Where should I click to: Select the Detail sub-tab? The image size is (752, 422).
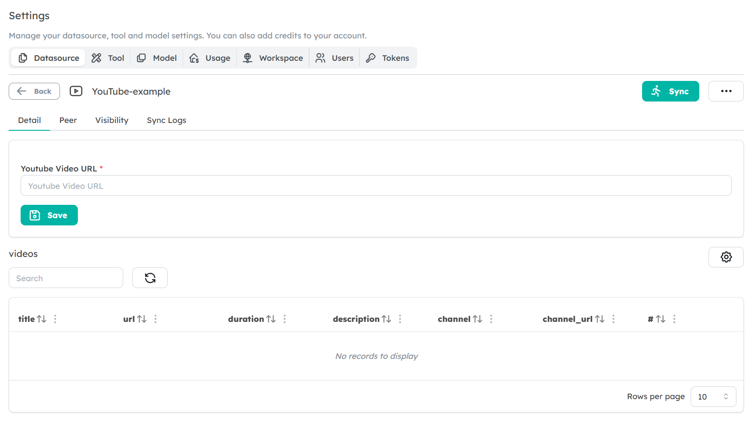(29, 120)
